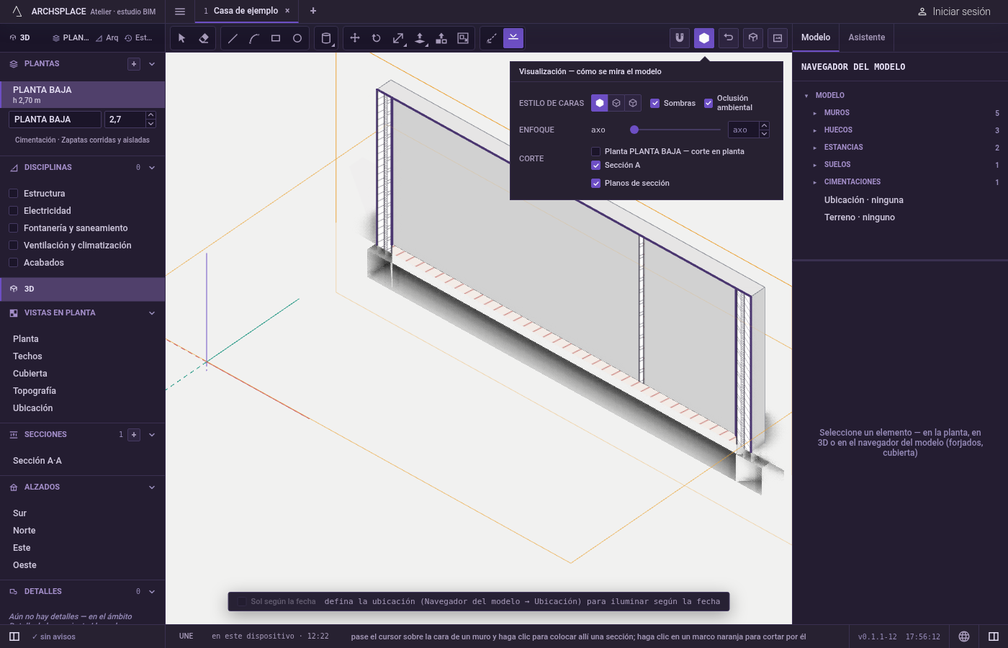Click the hexagon visualization button in the toolbar
Viewport: 1008px width, 648px height.
(x=704, y=38)
